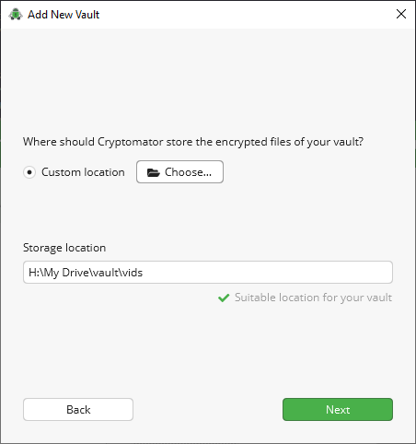Viewport: 416px width, 444px height.
Task: Place the cursor at the empty end of the path field
Action: pos(267,273)
